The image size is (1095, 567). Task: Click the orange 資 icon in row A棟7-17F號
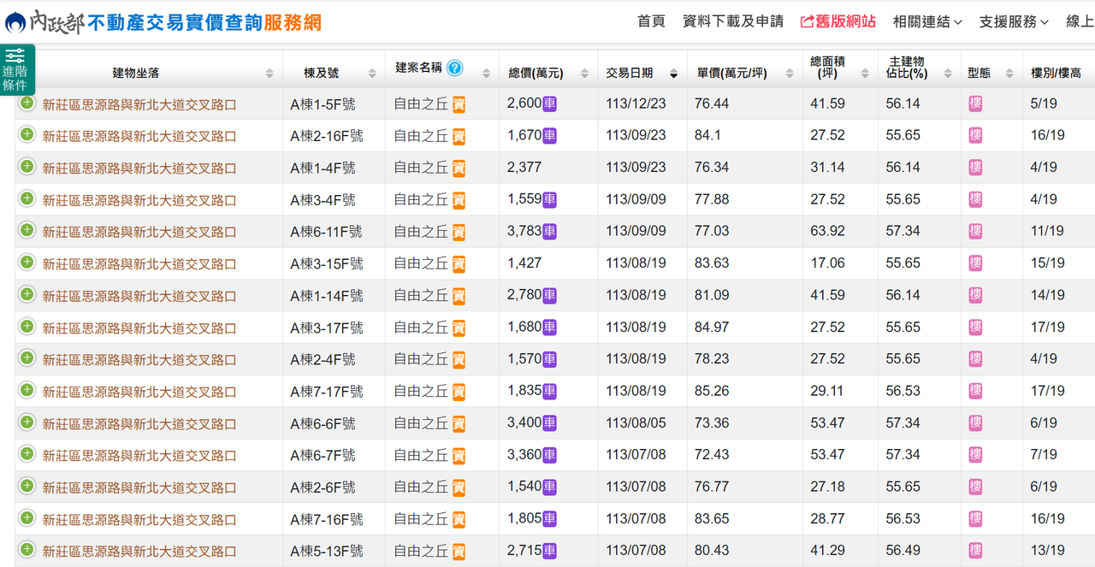click(x=459, y=392)
